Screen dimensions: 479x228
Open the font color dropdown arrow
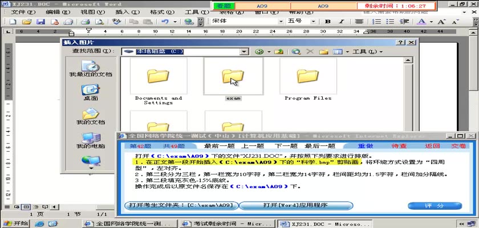click(431, 22)
